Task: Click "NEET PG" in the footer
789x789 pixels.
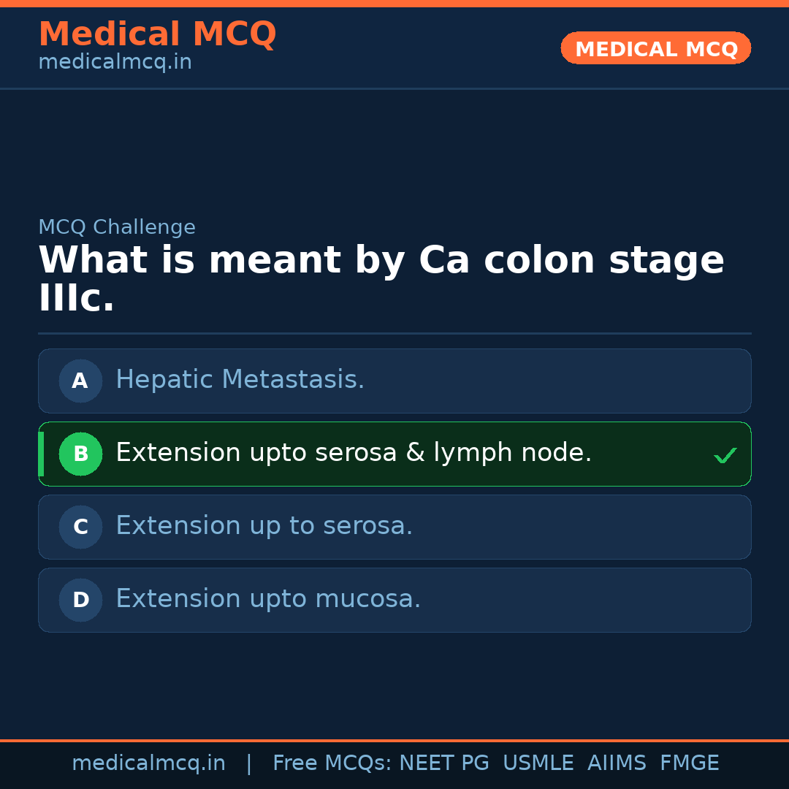Action: pos(444,763)
